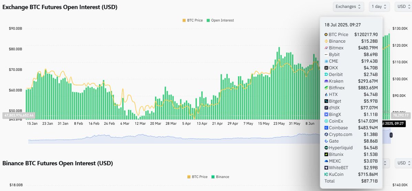This screenshot has height=191, width=412.
Task: Click the $140.00K axis label on Binance chart
Action: pyautogui.click(x=400, y=185)
